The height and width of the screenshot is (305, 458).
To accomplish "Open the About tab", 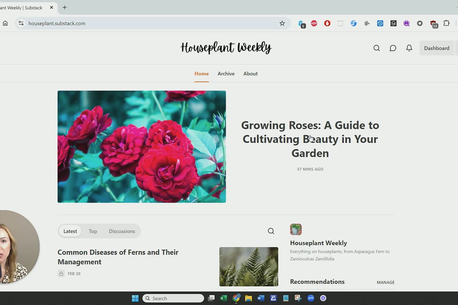I will click(250, 74).
